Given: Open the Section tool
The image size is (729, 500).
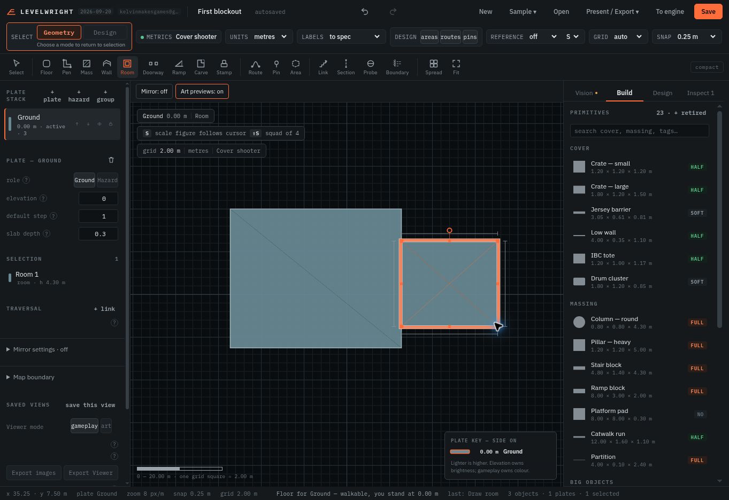Looking at the screenshot, I should coord(346,67).
